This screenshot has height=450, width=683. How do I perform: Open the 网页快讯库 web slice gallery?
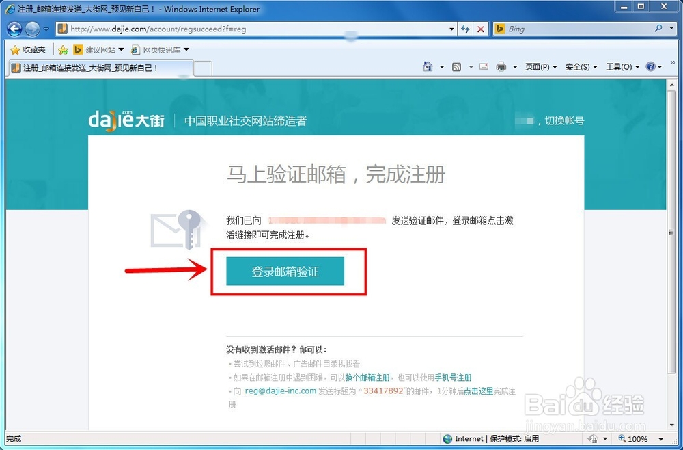pos(160,50)
